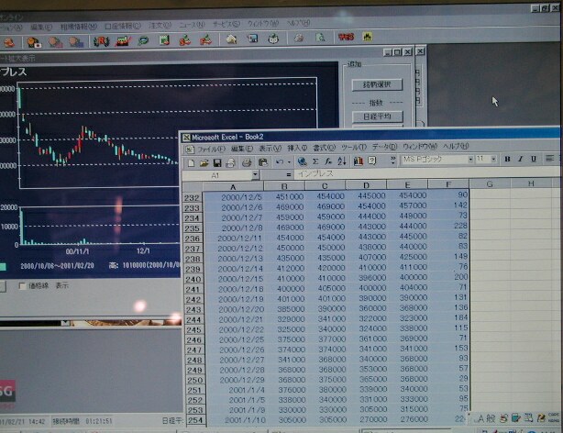The width and height of the screenshot is (563, 433).
Task: Click the 日経平均 button
Action: pyautogui.click(x=376, y=117)
